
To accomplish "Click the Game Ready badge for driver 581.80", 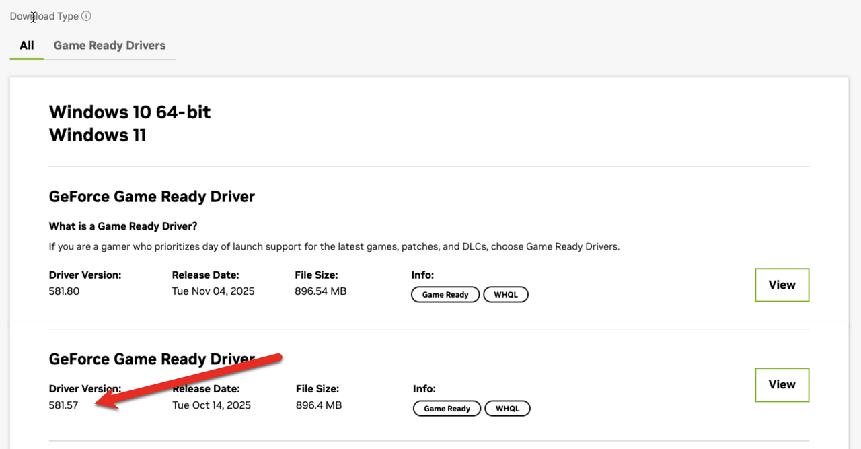I will (445, 295).
